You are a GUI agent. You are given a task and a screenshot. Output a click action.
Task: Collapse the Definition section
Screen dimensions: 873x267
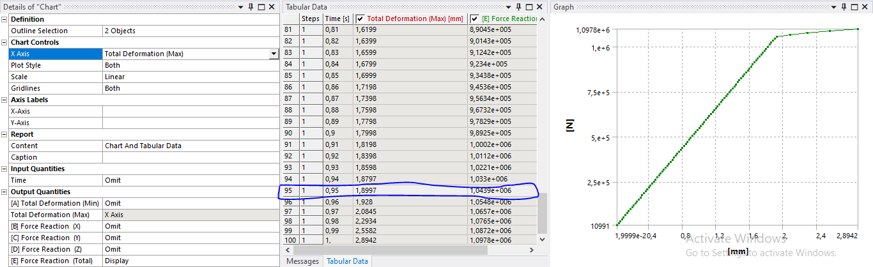(x=4, y=19)
